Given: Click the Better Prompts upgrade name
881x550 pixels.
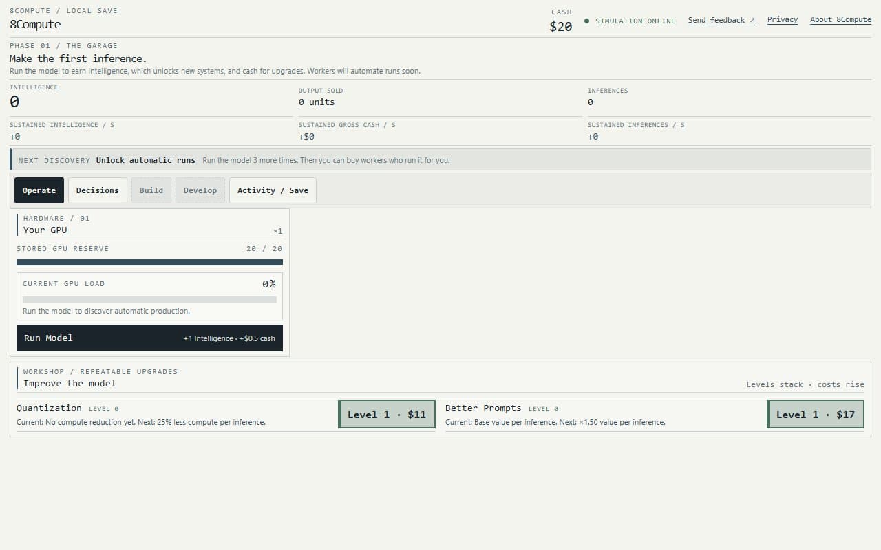Looking at the screenshot, I should 483,408.
